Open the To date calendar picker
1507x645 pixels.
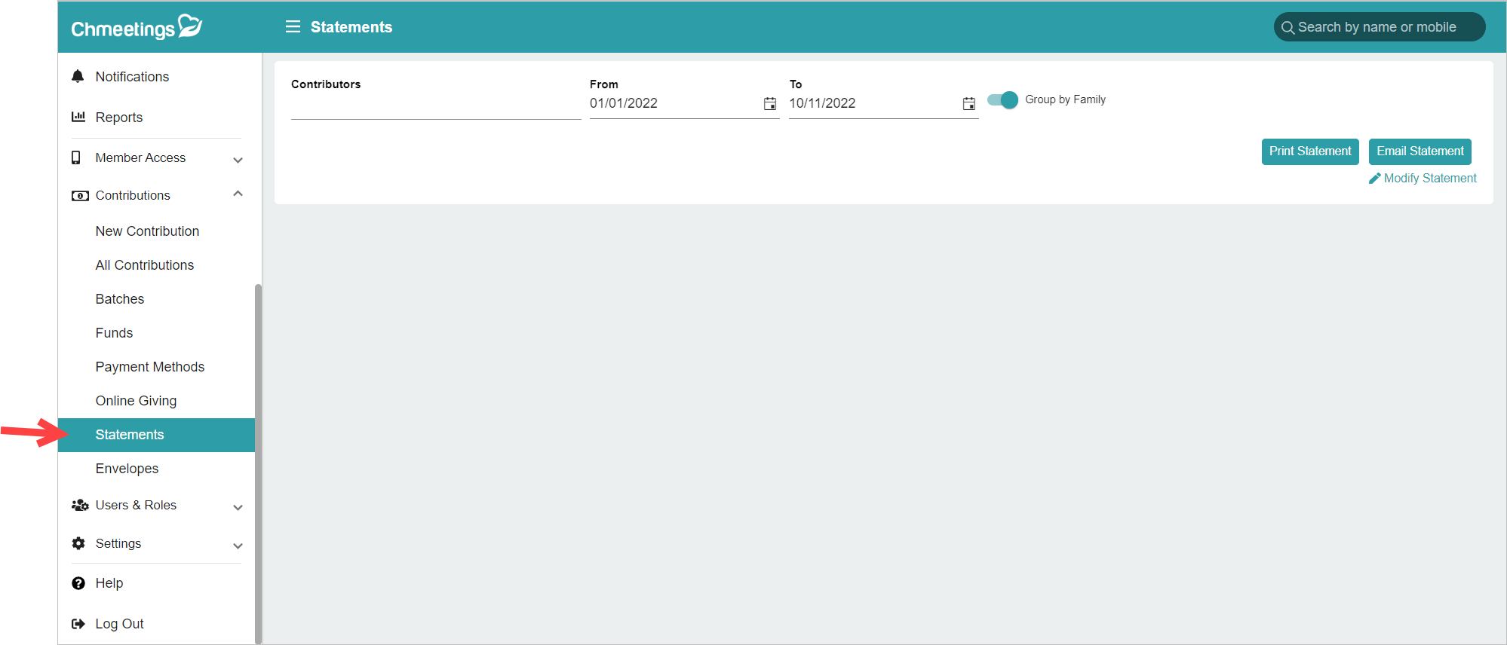pyautogui.click(x=969, y=103)
